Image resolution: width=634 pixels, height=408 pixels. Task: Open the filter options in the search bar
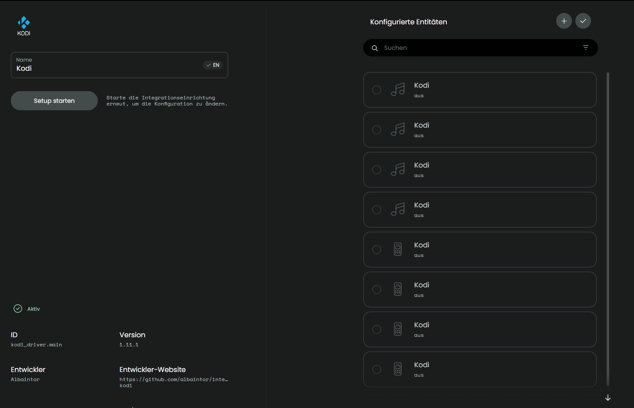pyautogui.click(x=585, y=48)
